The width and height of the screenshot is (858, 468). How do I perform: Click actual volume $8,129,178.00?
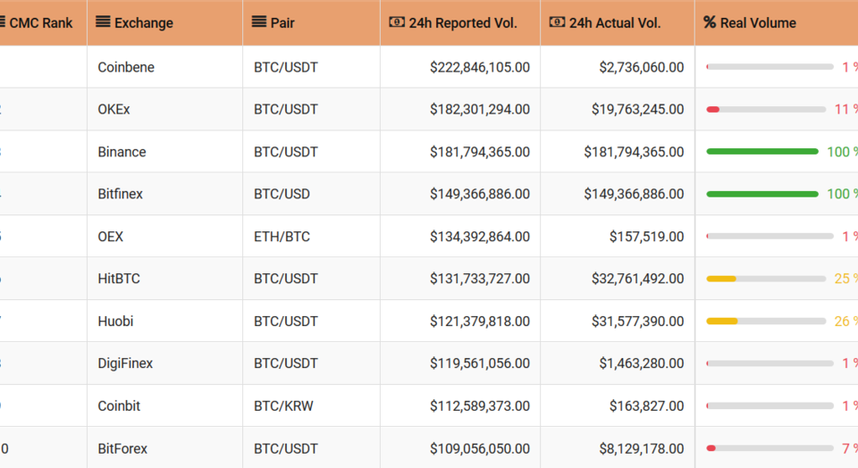(642, 449)
